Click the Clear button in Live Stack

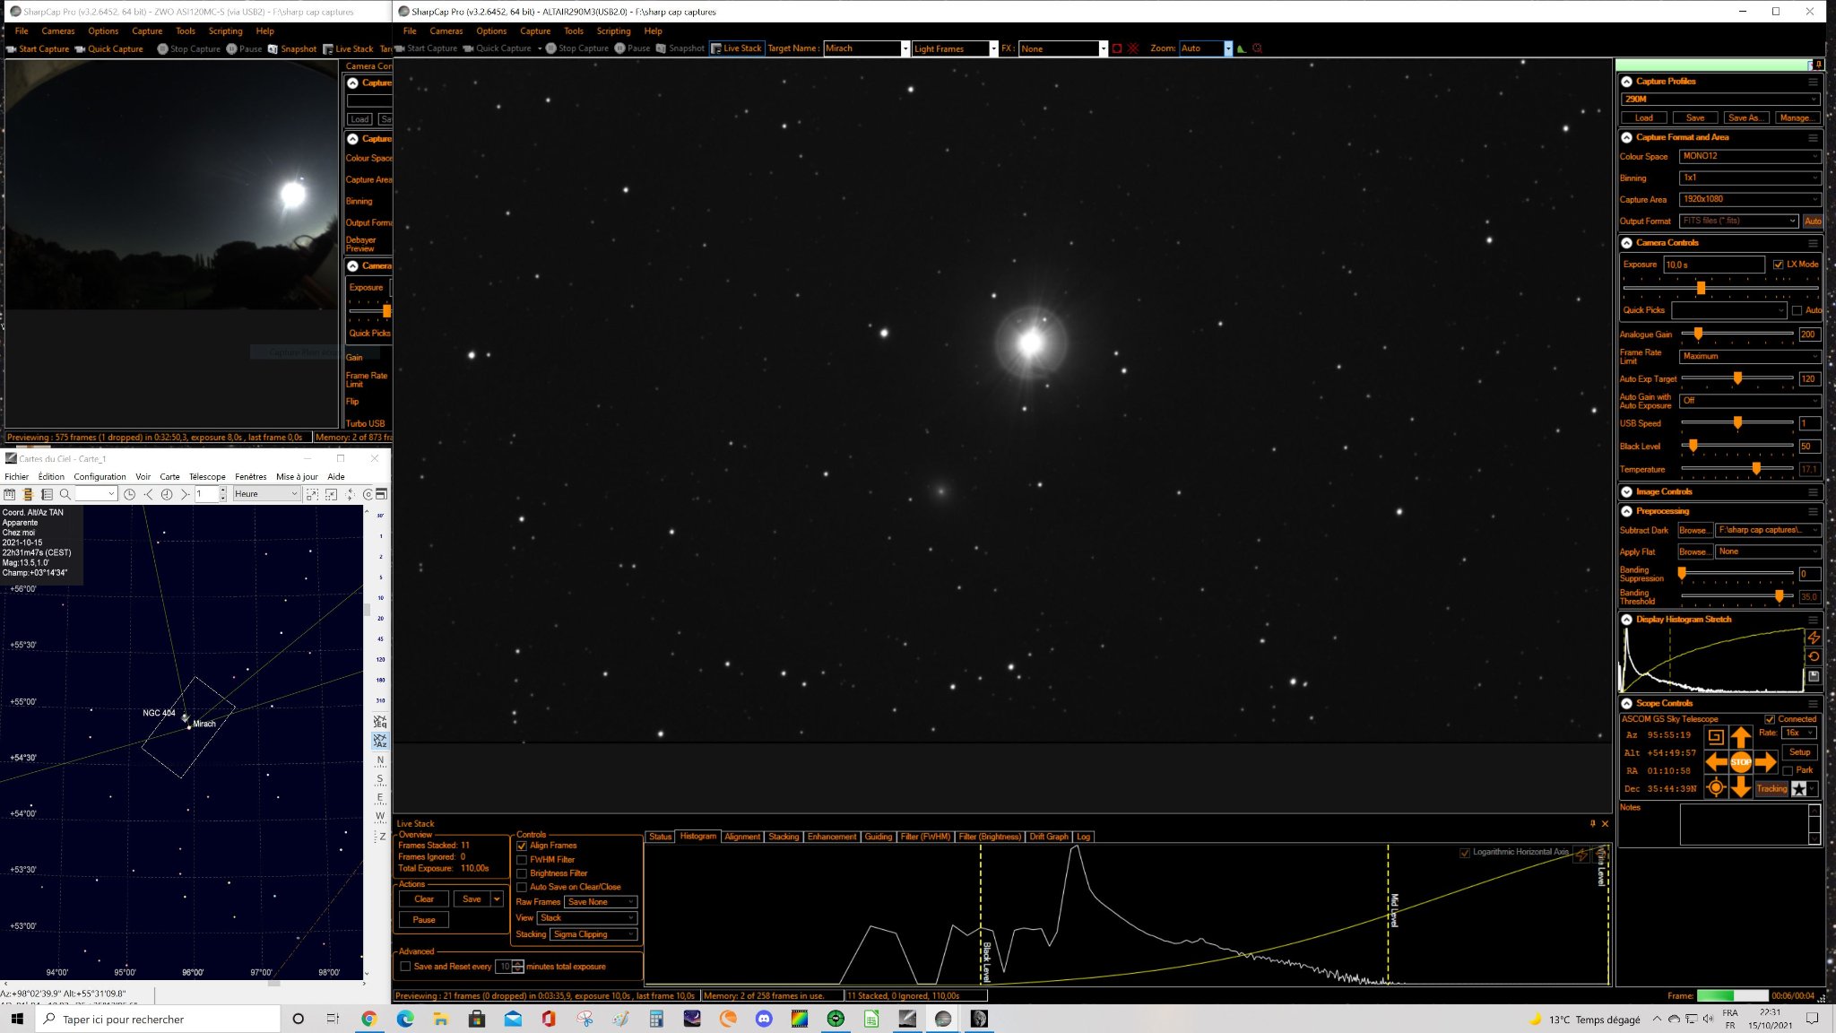[x=424, y=899]
